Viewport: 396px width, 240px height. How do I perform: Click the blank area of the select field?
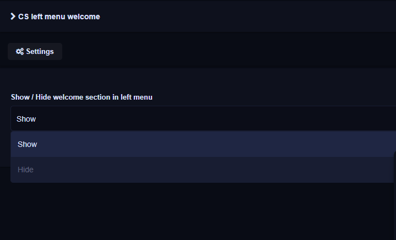[215, 118]
